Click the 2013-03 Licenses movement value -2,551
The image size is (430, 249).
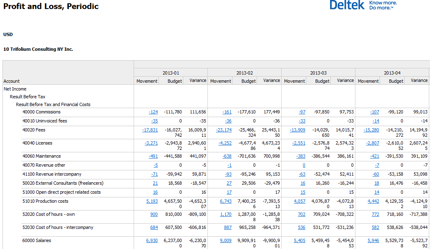[x=298, y=143]
